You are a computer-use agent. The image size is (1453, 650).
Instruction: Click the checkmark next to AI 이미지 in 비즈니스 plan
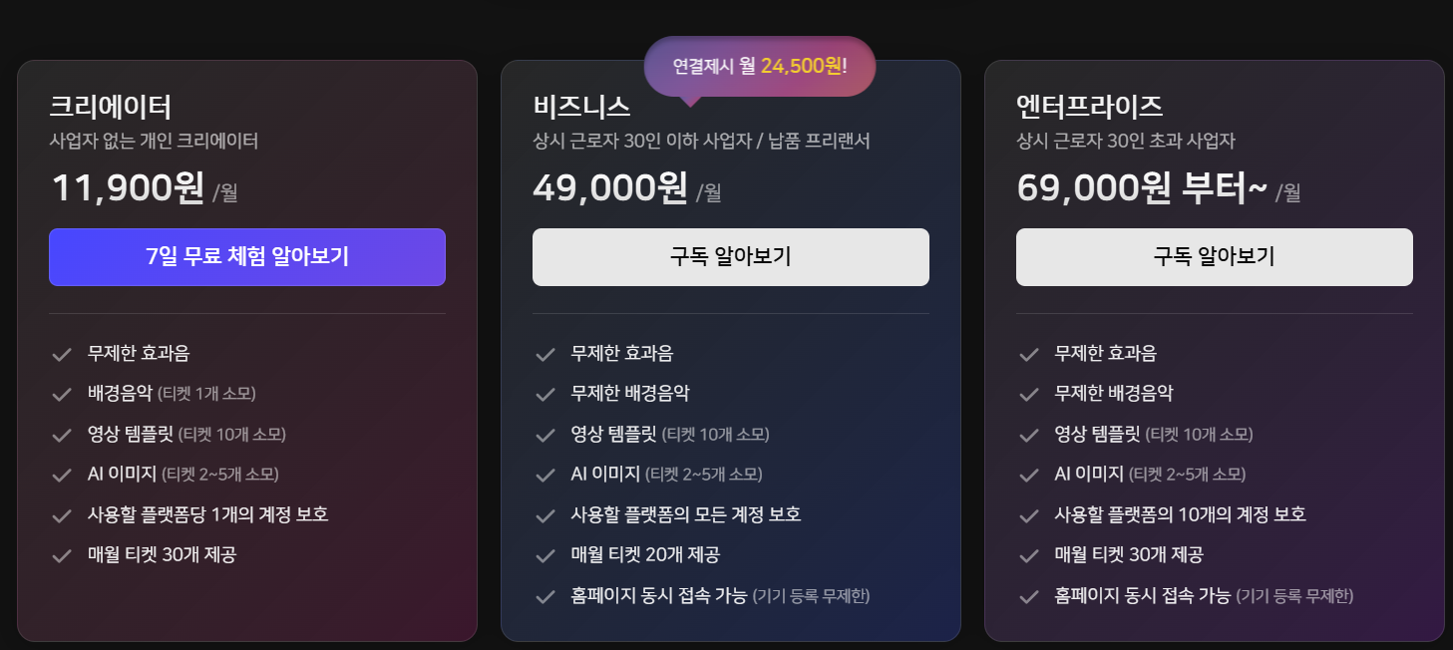[546, 473]
